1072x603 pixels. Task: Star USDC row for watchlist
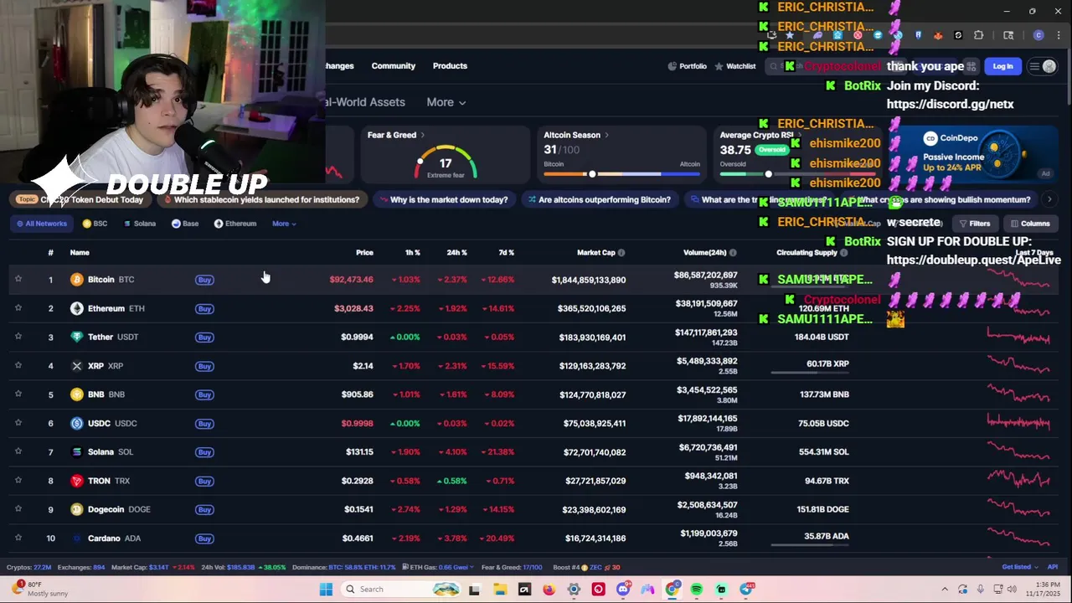coord(18,423)
